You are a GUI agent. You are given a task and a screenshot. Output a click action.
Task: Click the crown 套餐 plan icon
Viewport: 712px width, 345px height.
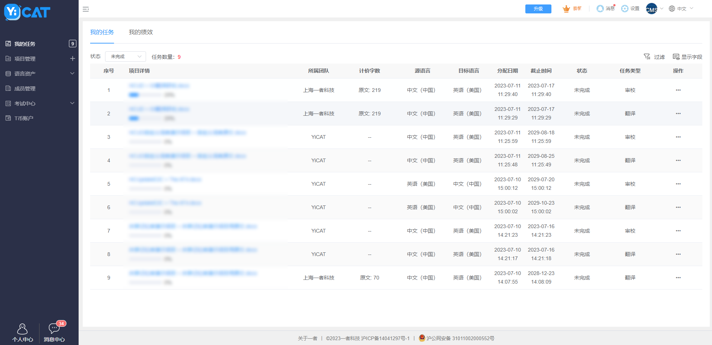coord(566,9)
